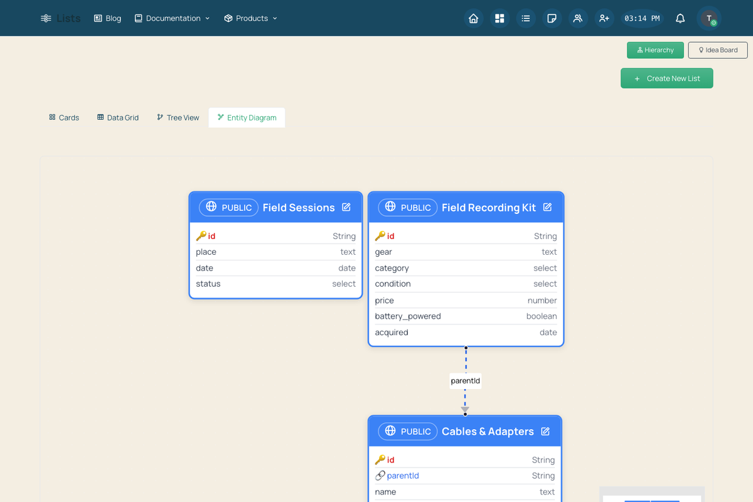Click the people group icon in header
The height and width of the screenshot is (502, 753).
click(578, 18)
